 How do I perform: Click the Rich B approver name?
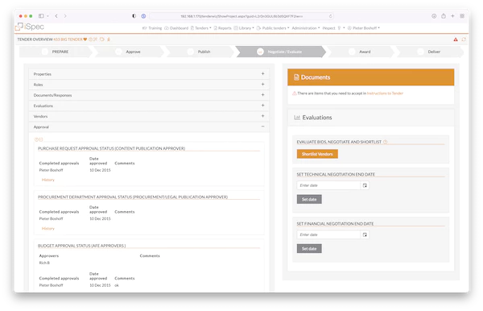pos(44,263)
